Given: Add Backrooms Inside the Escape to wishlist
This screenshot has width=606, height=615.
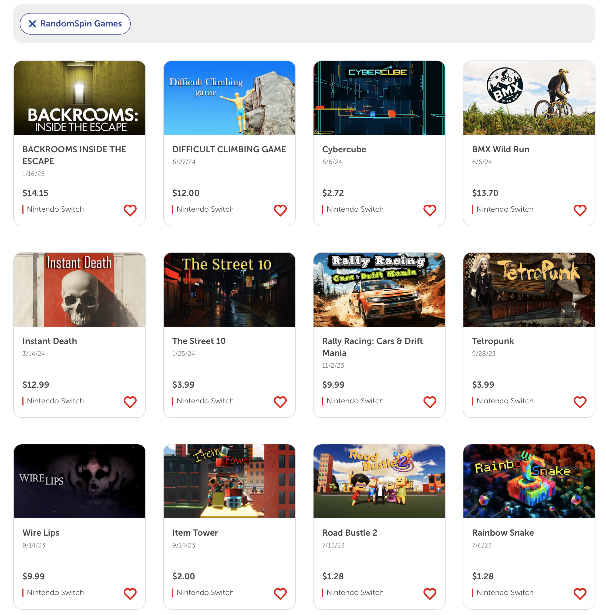Looking at the screenshot, I should tap(130, 210).
